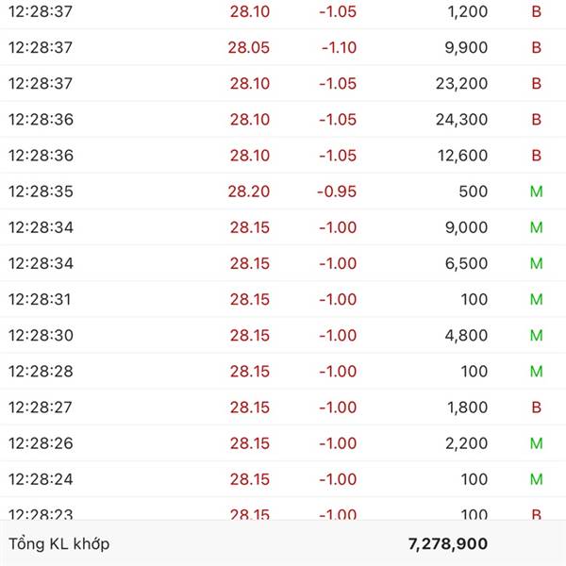The width and height of the screenshot is (566, 566).
Task: Tap the -1.10 change value
Action: coord(339,47)
